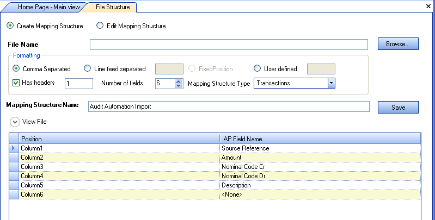Select row header for Column1
Viewport: 435px width, 220px height.
click(x=14, y=148)
